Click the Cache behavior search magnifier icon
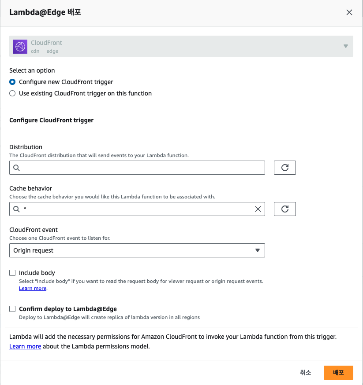Screen dimensions: 363x385 (x=16, y=209)
